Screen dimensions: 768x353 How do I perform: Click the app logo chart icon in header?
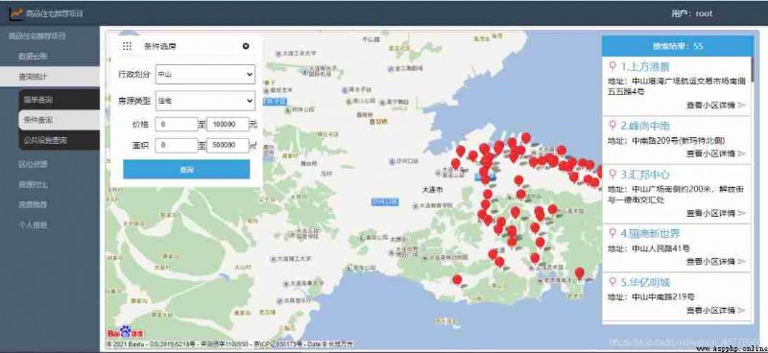point(15,13)
